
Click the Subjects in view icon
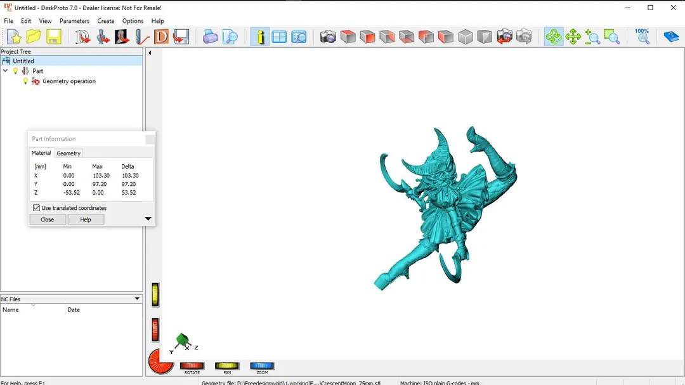(x=299, y=37)
